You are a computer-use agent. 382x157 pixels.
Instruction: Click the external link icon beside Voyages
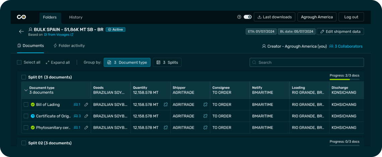point(72,35)
